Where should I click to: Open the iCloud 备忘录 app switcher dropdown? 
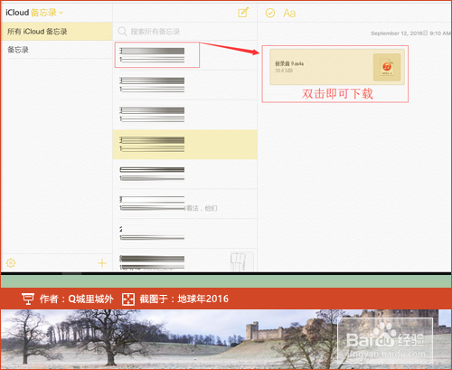click(x=34, y=13)
